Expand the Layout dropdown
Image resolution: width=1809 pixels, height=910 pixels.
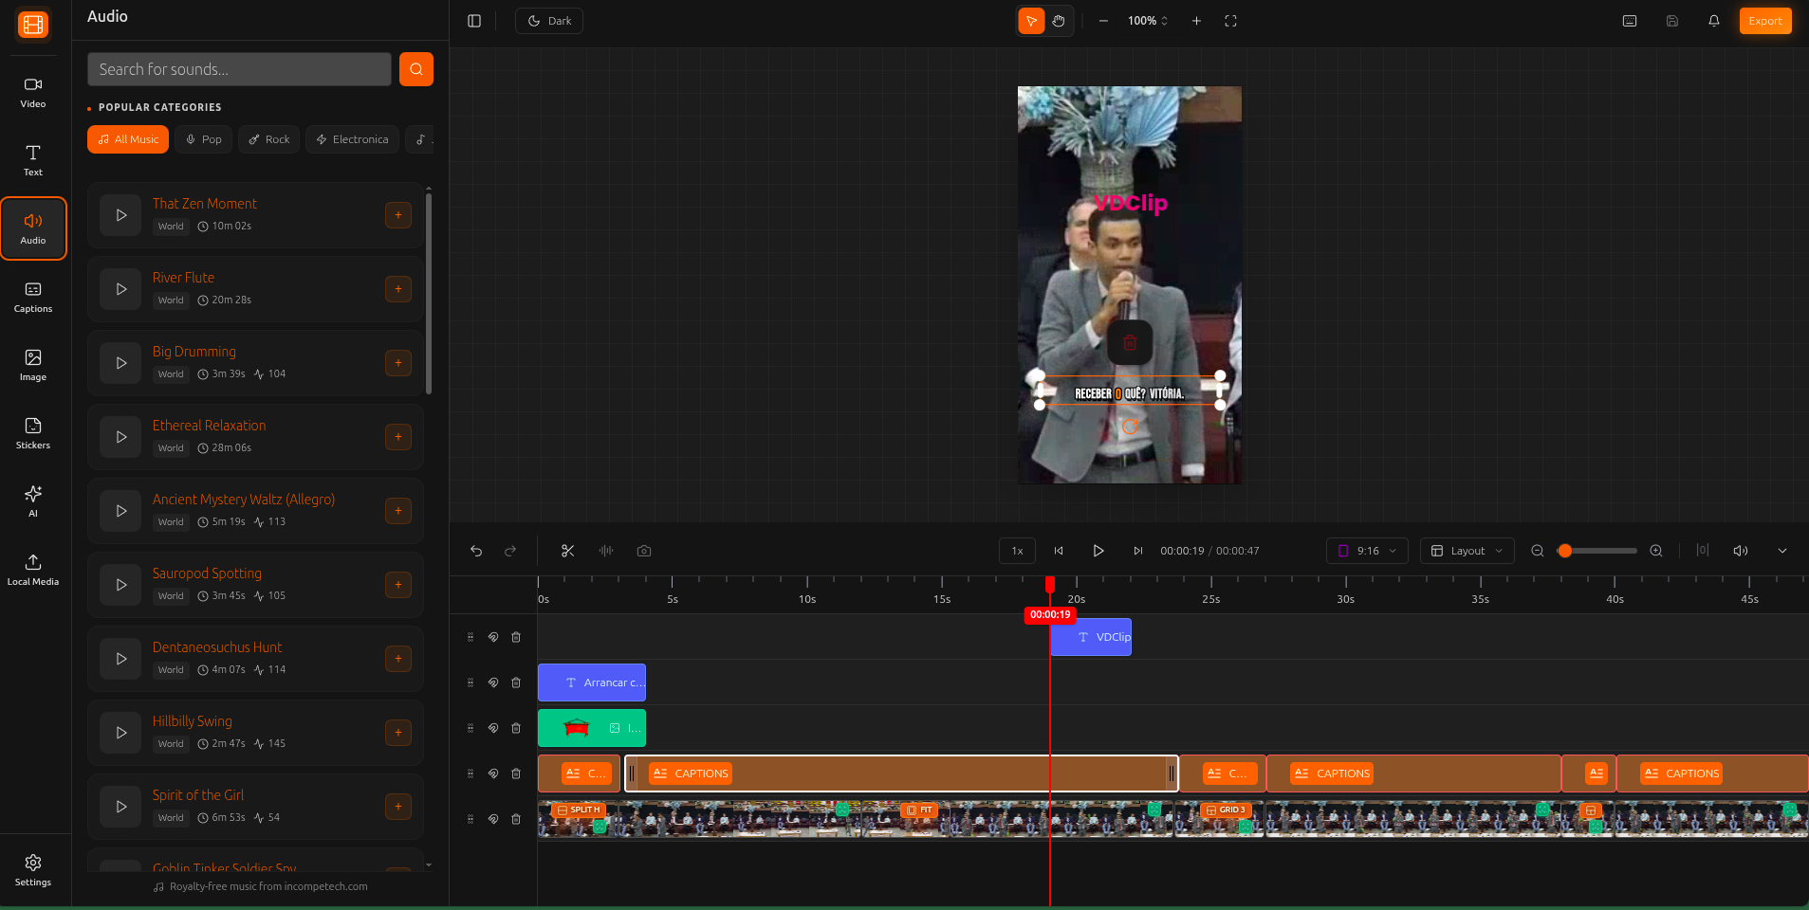pyautogui.click(x=1467, y=551)
